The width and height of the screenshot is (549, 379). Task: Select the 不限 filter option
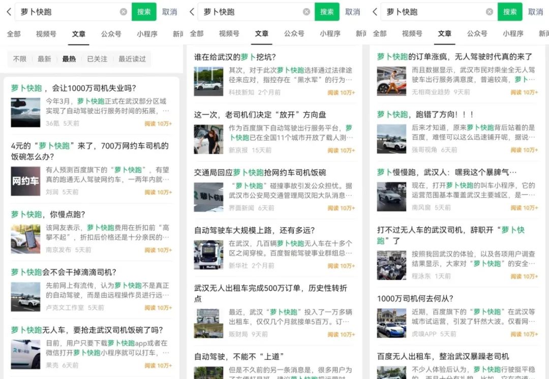coord(19,59)
